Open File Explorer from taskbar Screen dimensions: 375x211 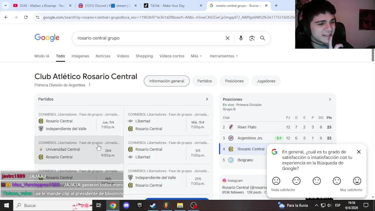(x=180, y=205)
